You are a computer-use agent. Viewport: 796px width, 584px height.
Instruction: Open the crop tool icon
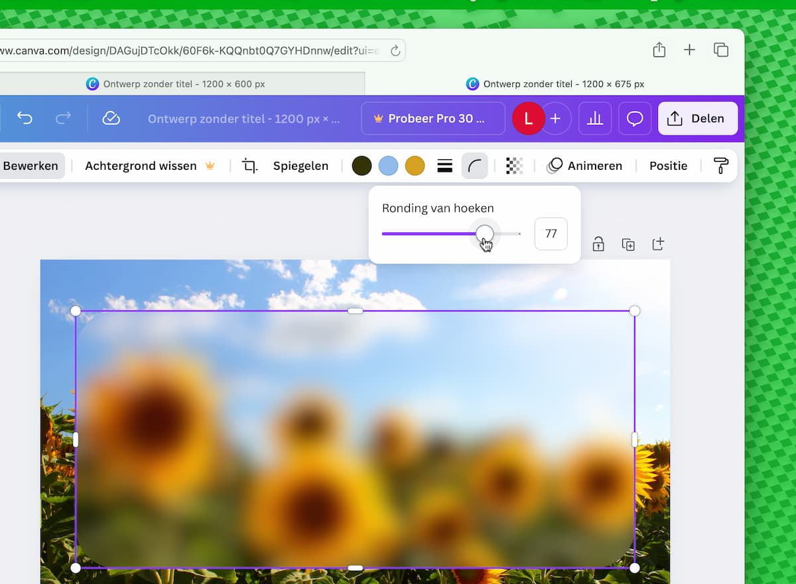click(250, 166)
